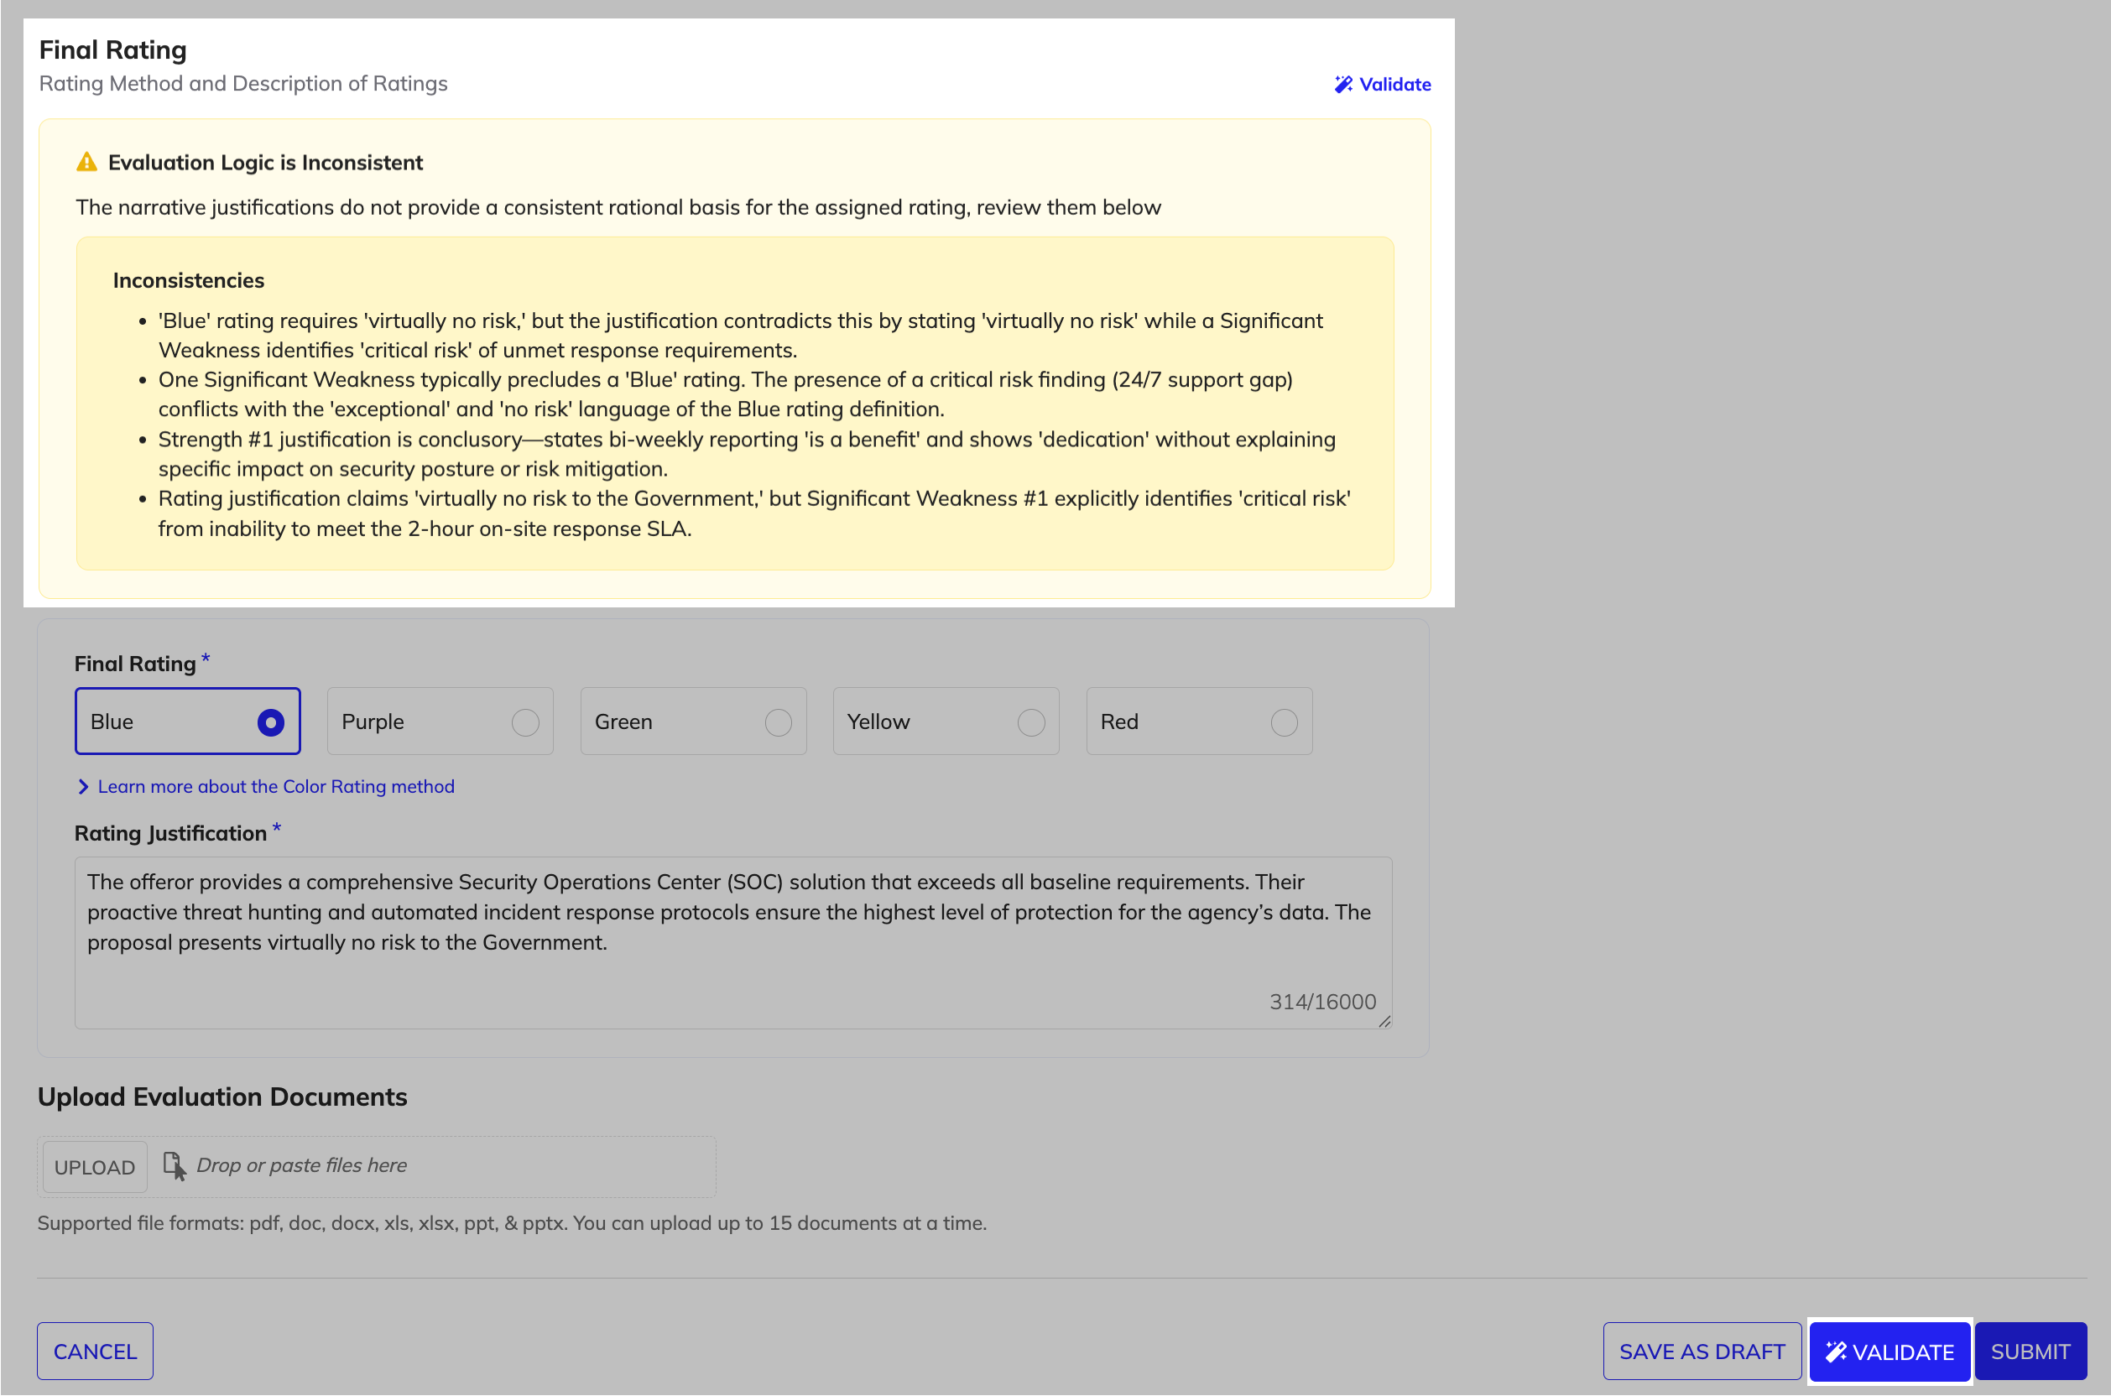
Task: Submit the final rating
Action: pyautogui.click(x=2030, y=1351)
